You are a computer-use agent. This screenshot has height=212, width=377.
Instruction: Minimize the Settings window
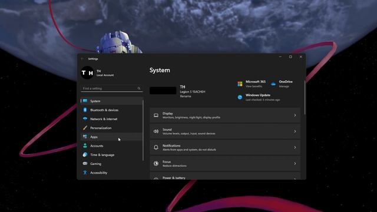pyautogui.click(x=280, y=57)
